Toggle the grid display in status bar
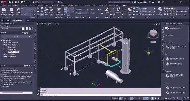Image resolution: width=190 pixels, height=101 pixels. coord(120,98)
